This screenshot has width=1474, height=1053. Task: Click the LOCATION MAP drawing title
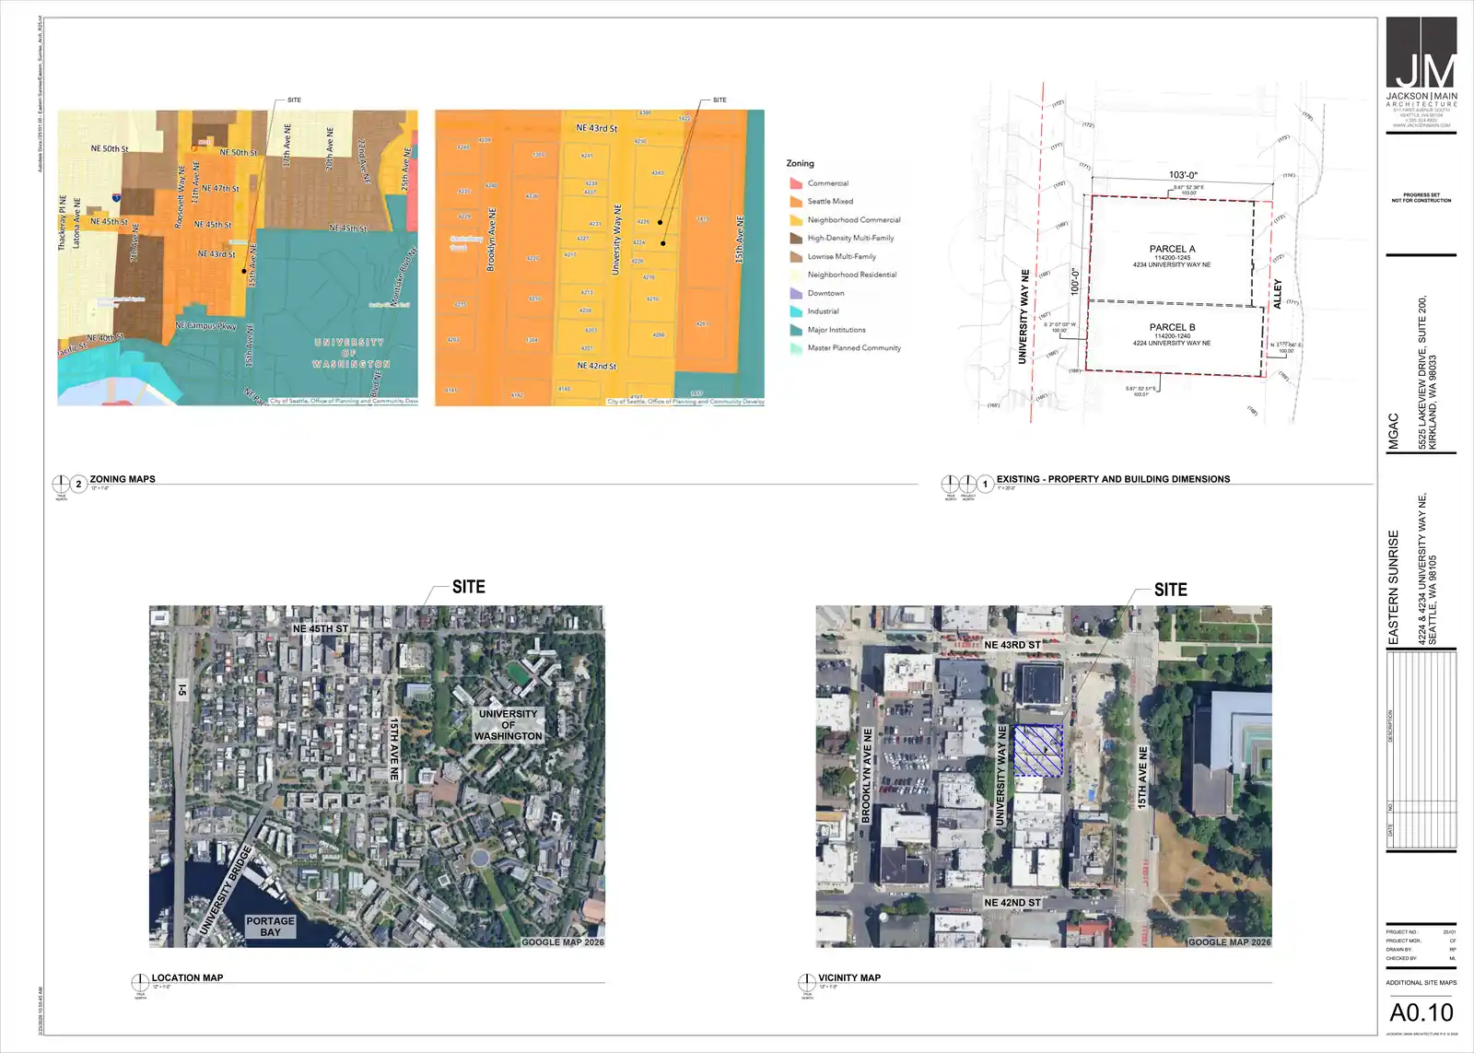coord(187,978)
